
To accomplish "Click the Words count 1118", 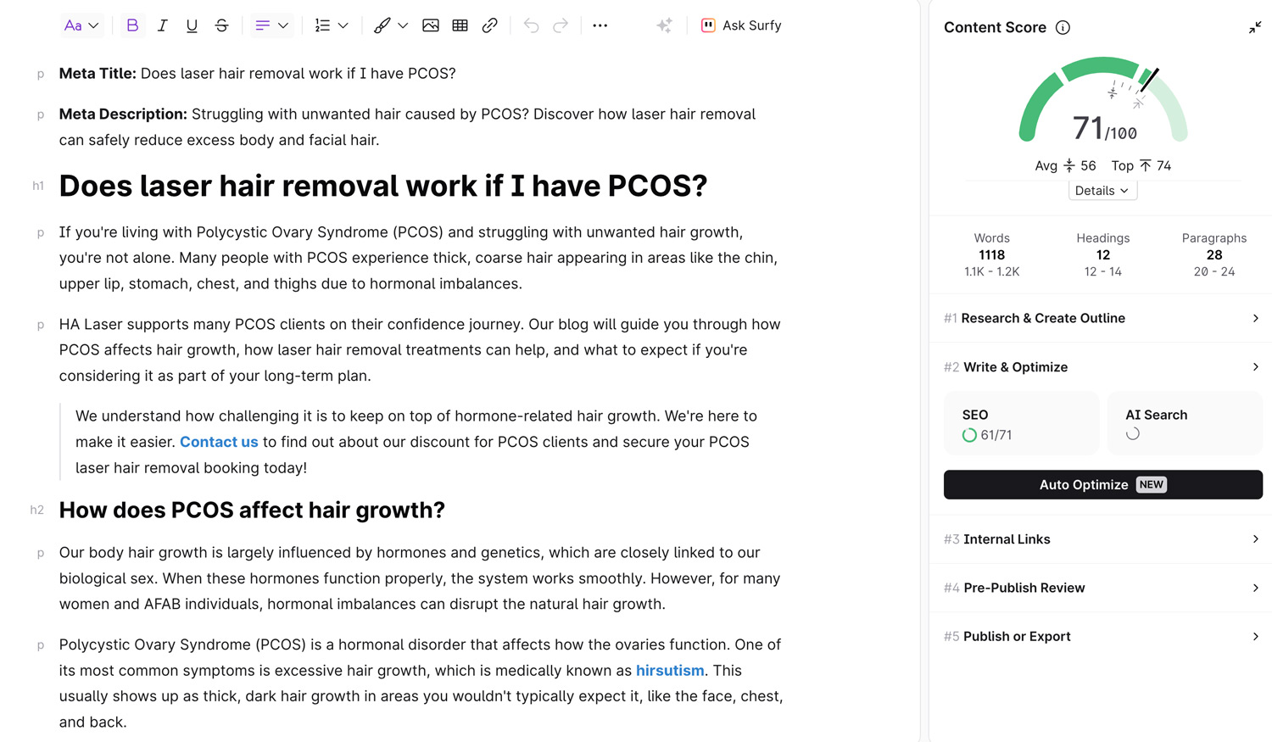I will (991, 255).
